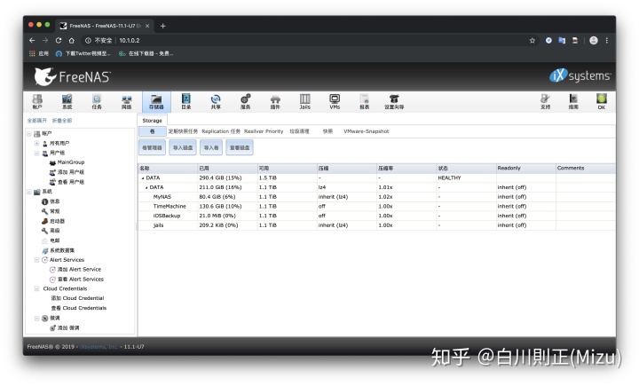
Task: Launch the 设置向导 (Wizard) toolbar icon
Action: point(394,101)
